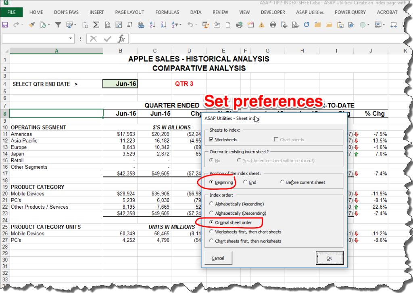
Task: Click the open folder icon
Action: coord(329,25)
